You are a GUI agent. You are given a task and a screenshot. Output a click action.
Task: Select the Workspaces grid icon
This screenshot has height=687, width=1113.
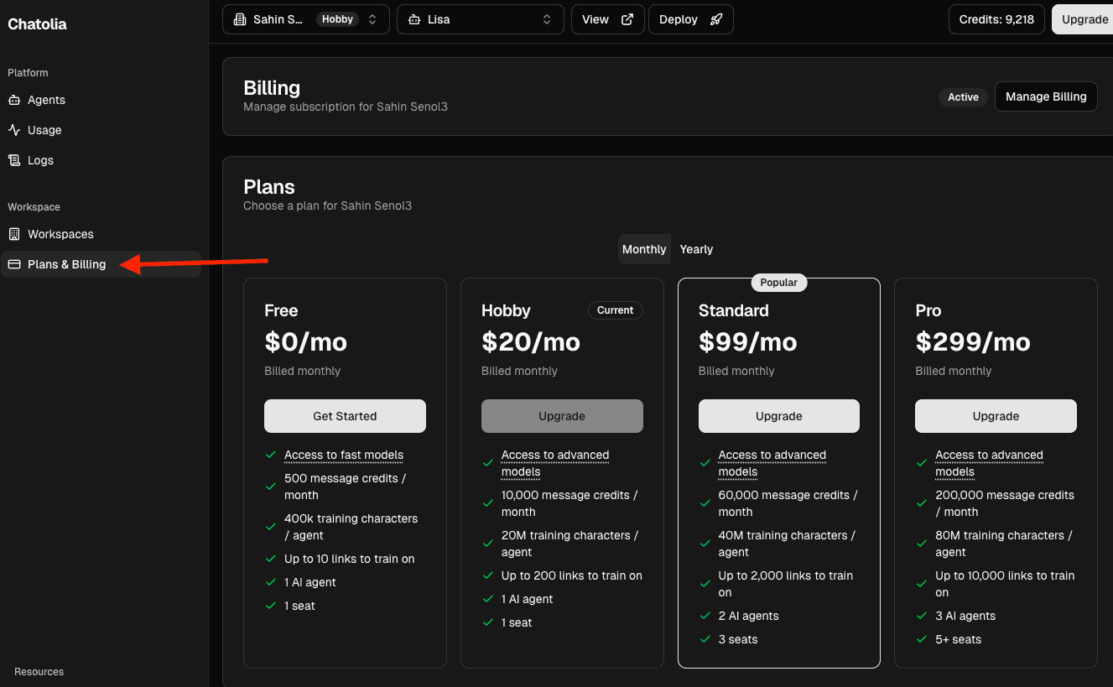(15, 234)
